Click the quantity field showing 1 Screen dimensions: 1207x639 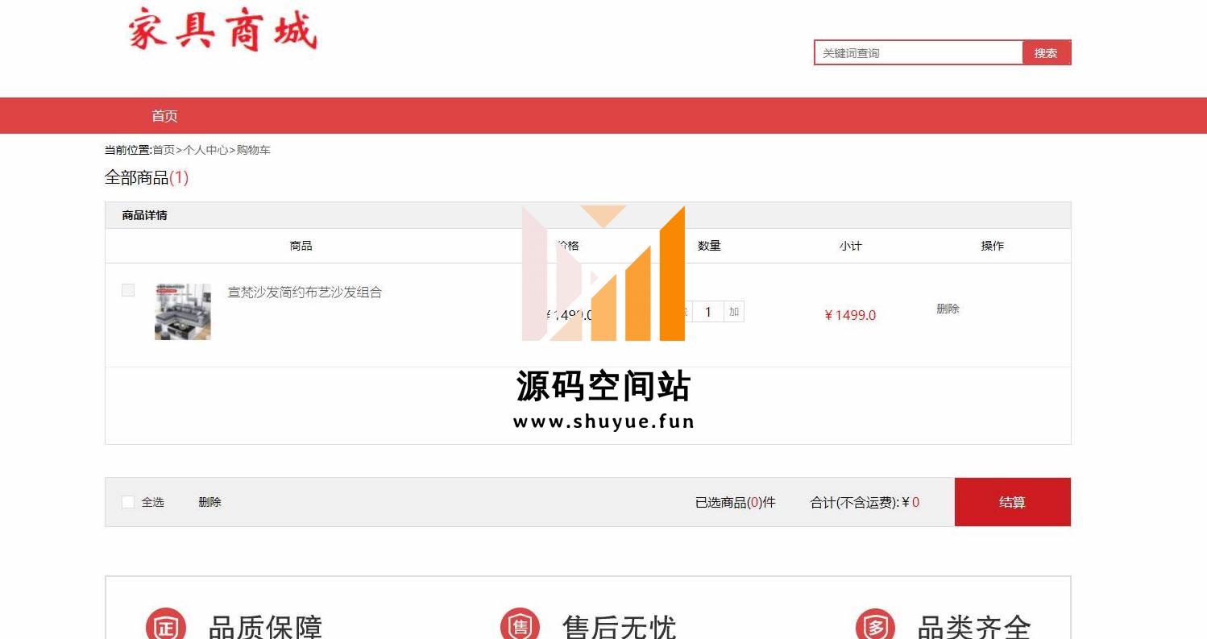pos(708,312)
